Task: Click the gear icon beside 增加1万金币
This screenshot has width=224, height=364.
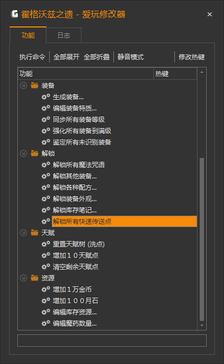Action: click(46, 289)
